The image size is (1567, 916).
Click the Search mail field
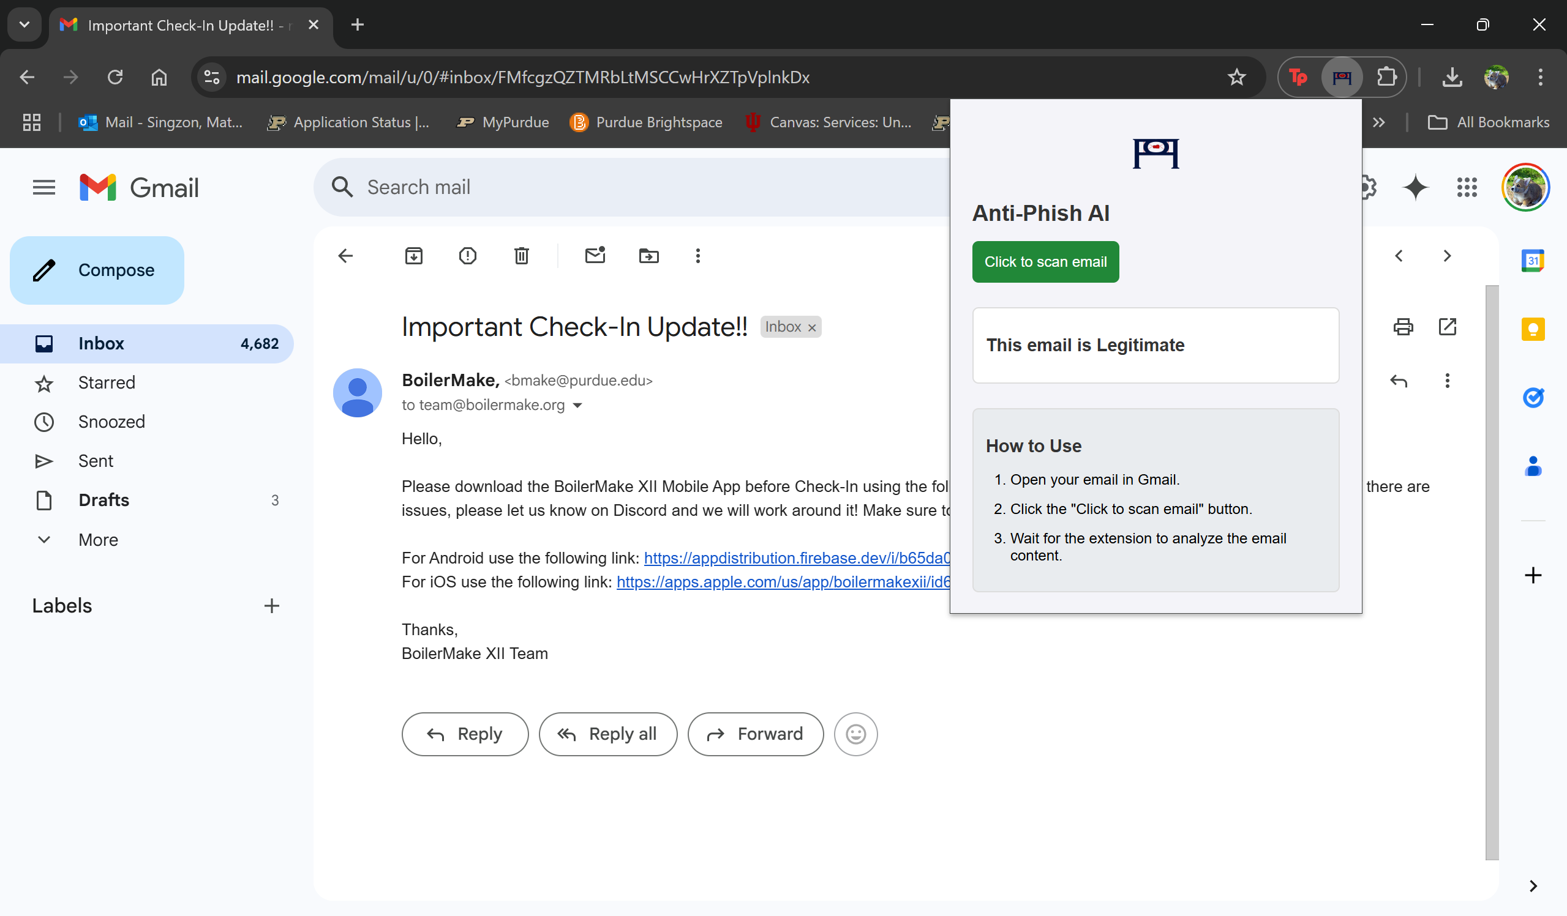(x=622, y=187)
